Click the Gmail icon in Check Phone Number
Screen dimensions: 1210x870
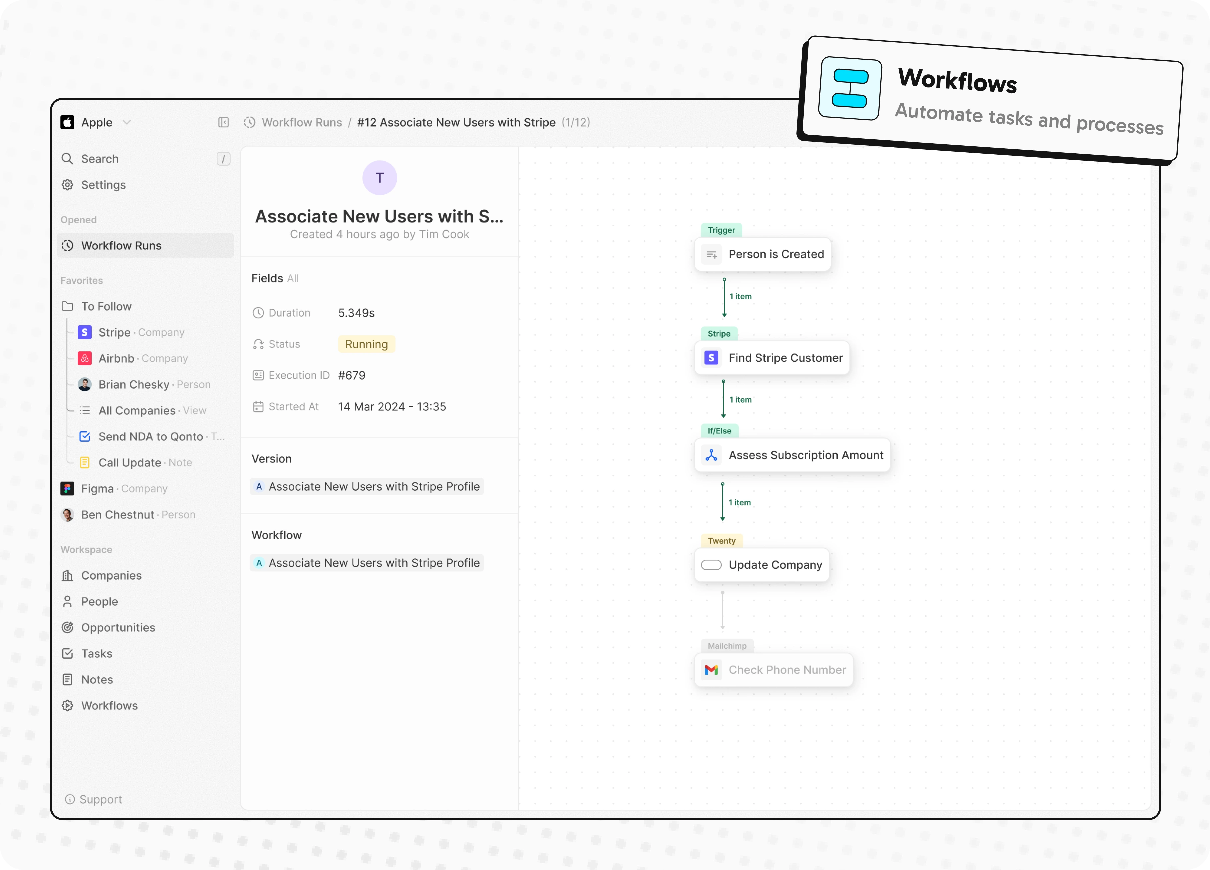(711, 670)
